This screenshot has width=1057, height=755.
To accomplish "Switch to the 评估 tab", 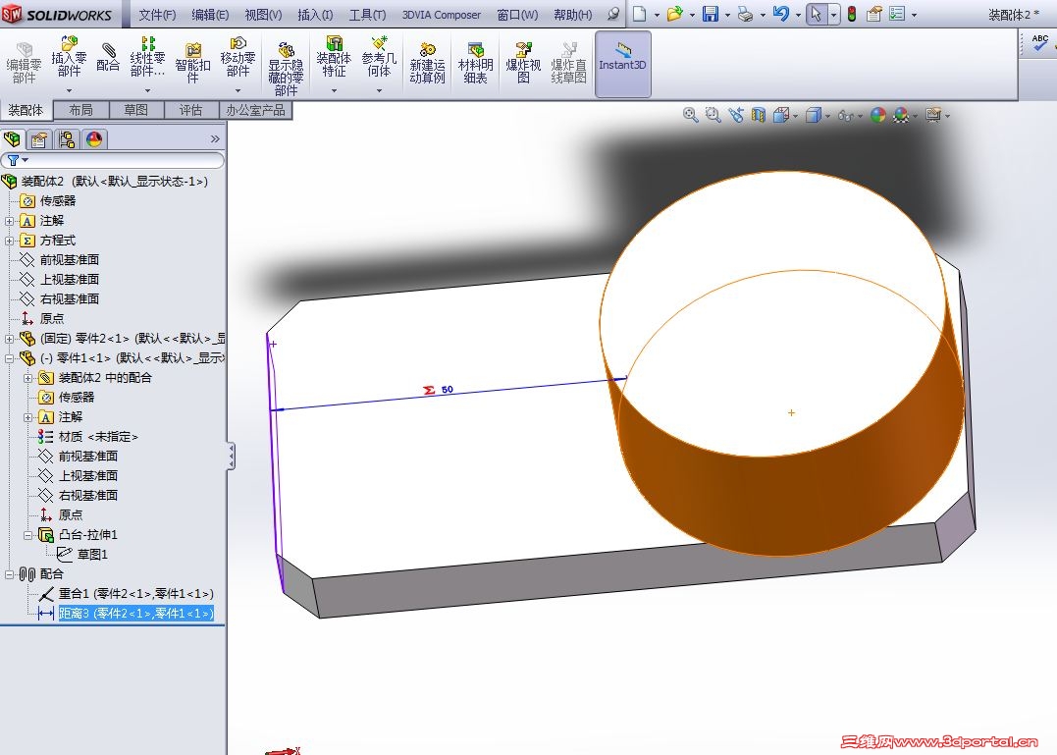I will pyautogui.click(x=190, y=110).
